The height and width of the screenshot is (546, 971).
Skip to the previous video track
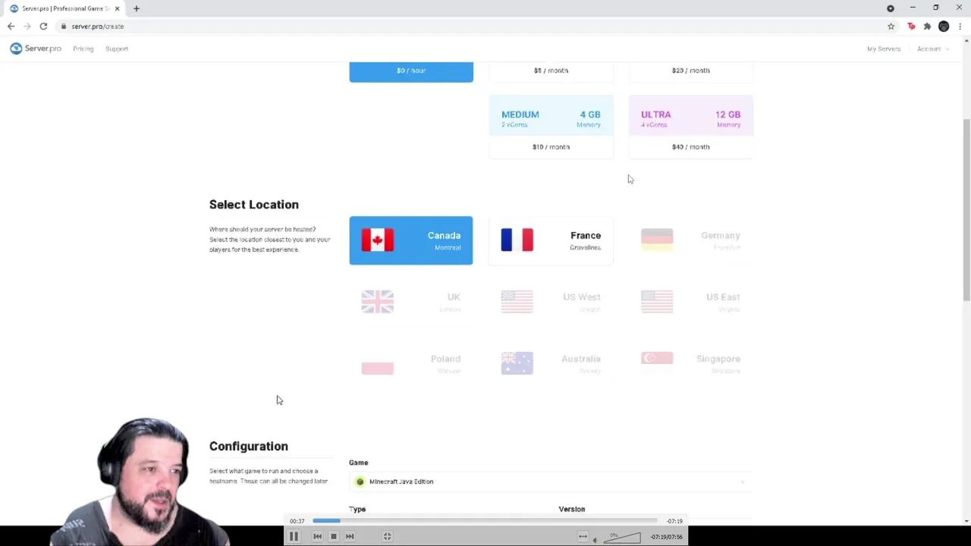(317, 536)
